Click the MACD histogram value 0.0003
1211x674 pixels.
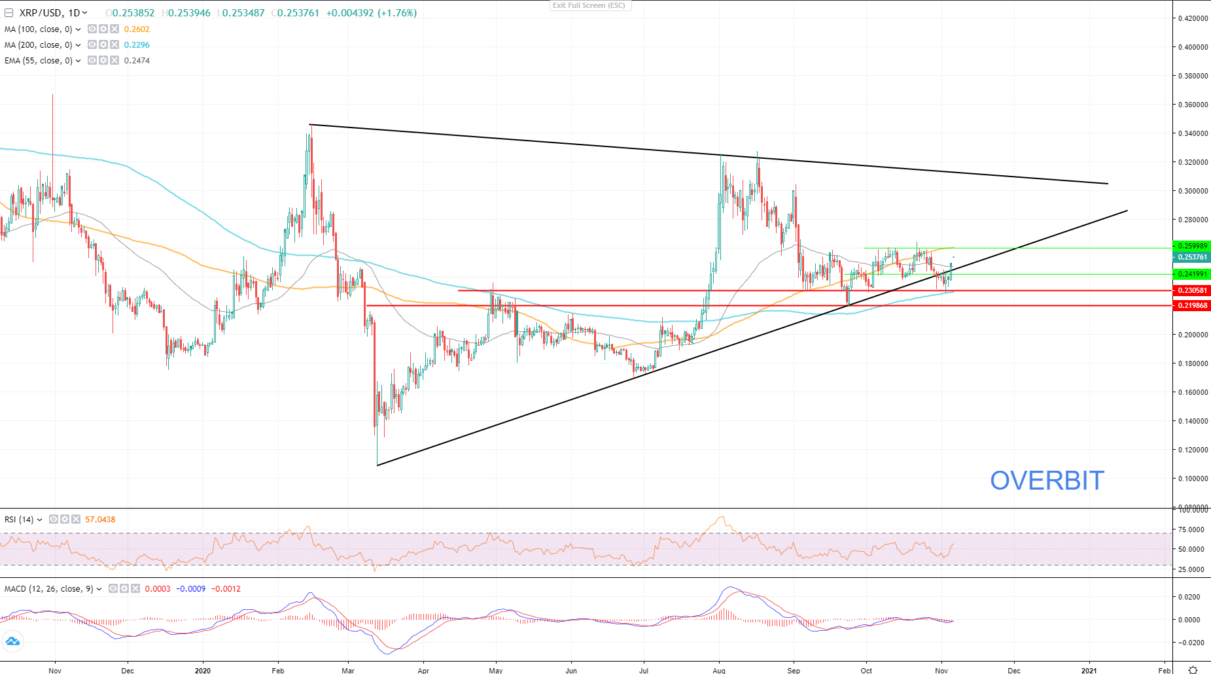point(158,589)
